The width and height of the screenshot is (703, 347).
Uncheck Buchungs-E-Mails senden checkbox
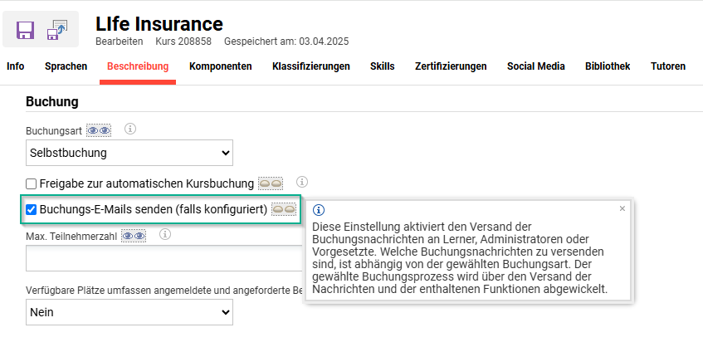coord(32,210)
